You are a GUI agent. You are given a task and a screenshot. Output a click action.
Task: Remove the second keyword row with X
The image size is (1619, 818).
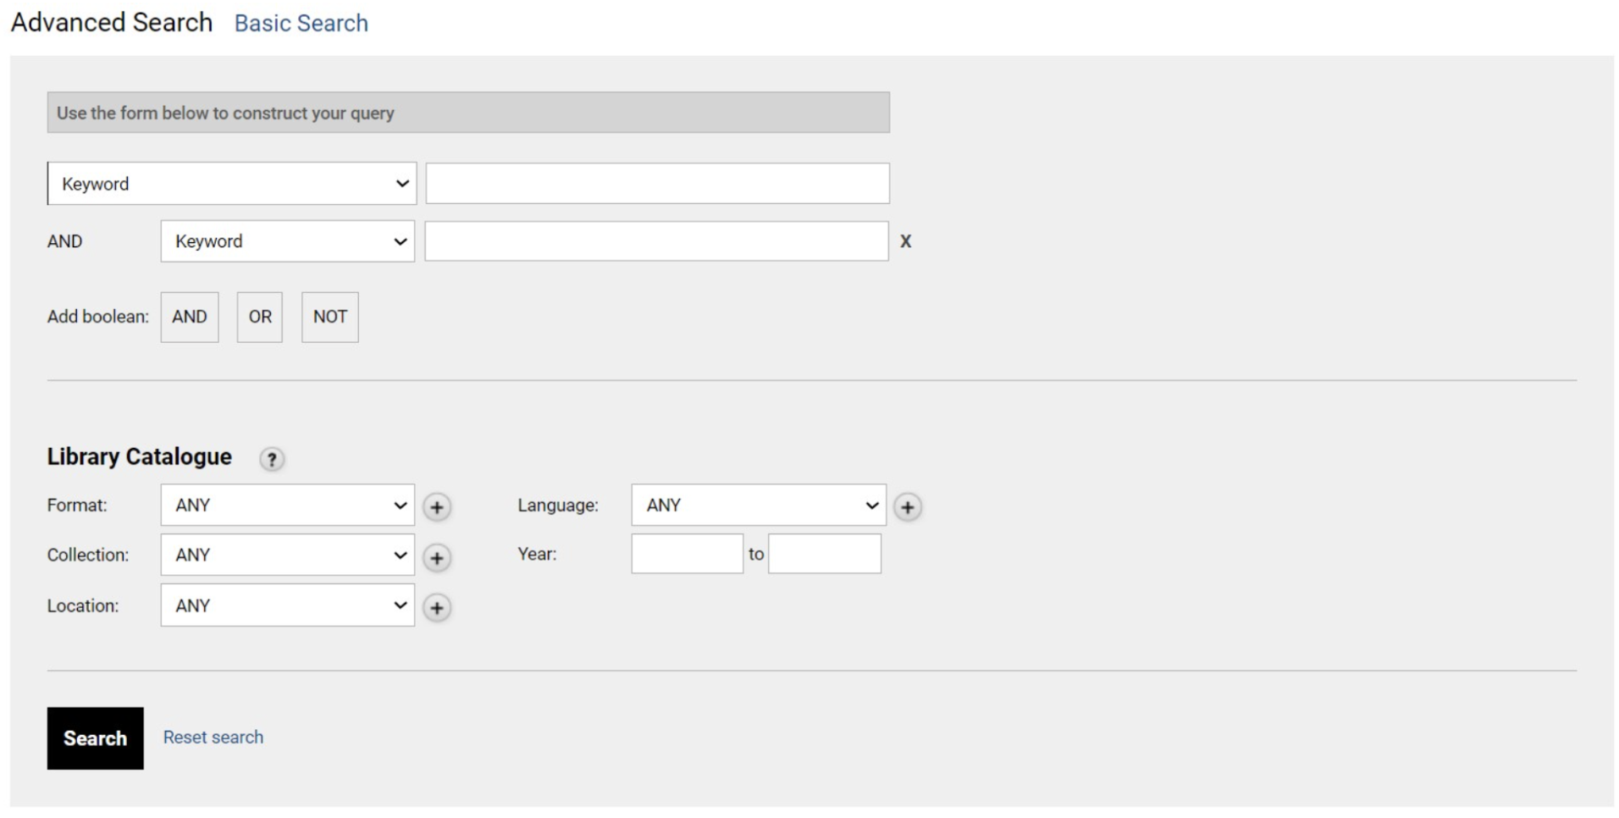905,241
